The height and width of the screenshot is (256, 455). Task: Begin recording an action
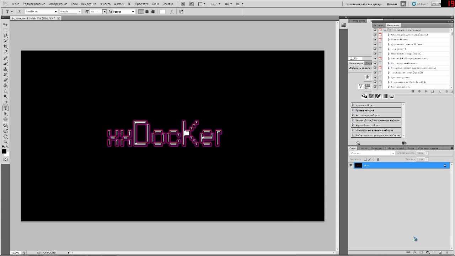pos(419,91)
